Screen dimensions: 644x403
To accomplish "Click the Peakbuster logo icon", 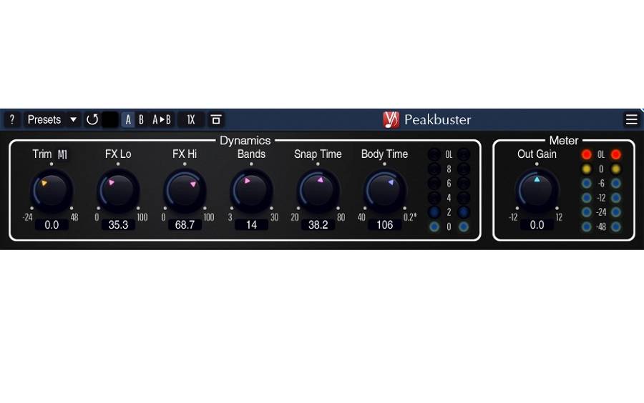I will click(x=391, y=119).
